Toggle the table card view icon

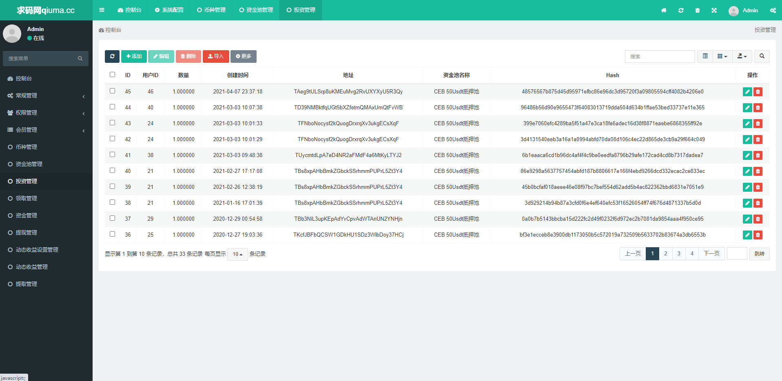705,56
